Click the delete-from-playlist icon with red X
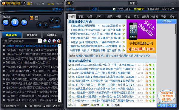The width and height of the screenshot is (179, 110). click(54, 41)
